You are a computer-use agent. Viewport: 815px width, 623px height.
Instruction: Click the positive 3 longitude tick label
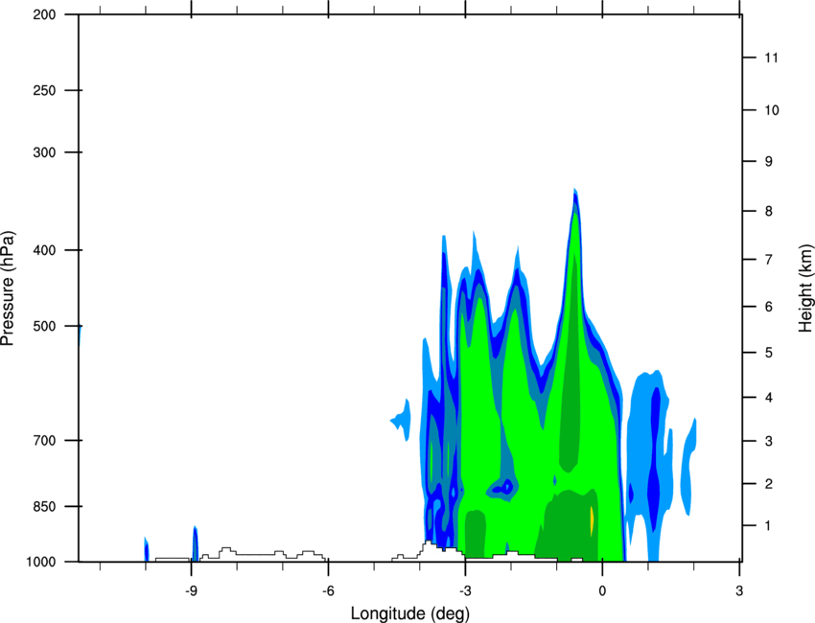click(x=739, y=590)
